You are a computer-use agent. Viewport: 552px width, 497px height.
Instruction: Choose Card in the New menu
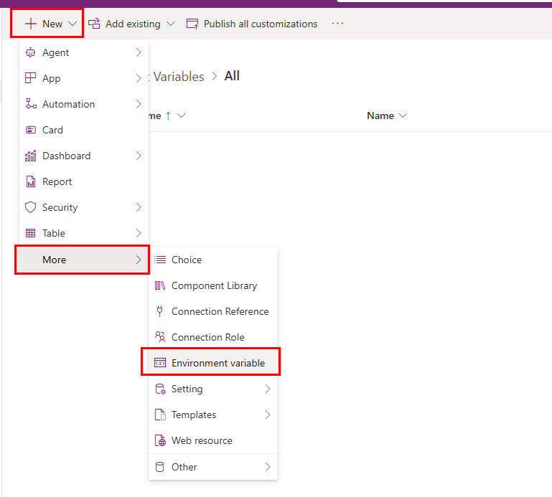[x=52, y=130]
